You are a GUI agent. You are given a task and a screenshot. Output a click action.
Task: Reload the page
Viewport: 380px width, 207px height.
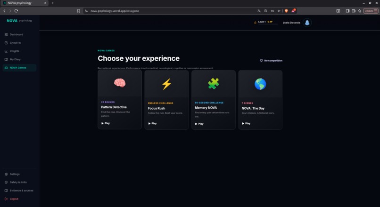click(16, 11)
